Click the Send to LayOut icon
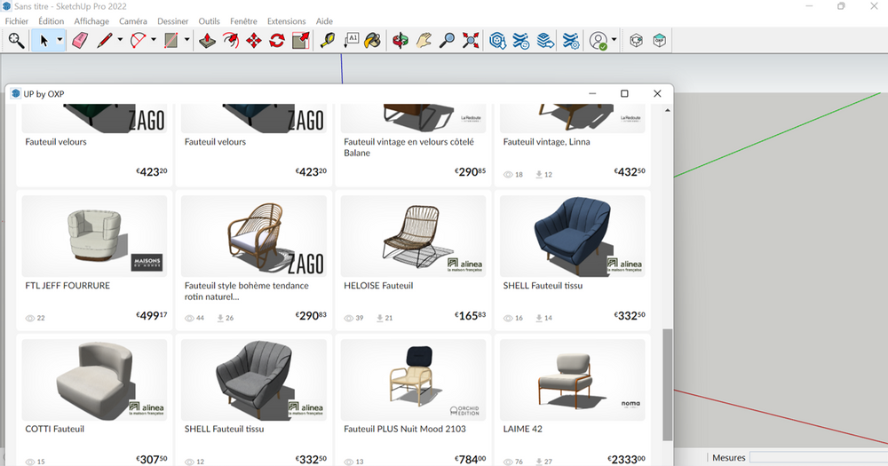The width and height of the screenshot is (888, 466). coord(545,41)
